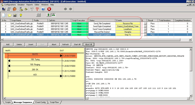This screenshot has height=105, width=195.
Task: Click the computer monitor toolbar icon
Action: (4, 9)
